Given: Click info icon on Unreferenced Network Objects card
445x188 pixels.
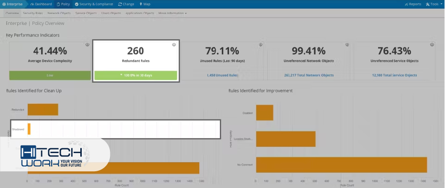Looking at the screenshot, I should pos(347,45).
